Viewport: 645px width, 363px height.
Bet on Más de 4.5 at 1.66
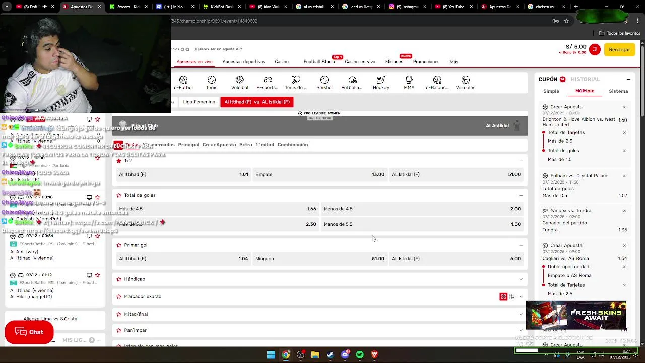pos(218,209)
